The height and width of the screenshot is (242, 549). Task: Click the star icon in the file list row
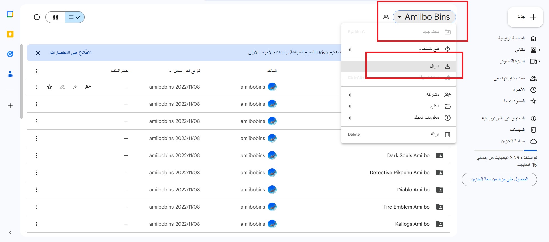49,87
